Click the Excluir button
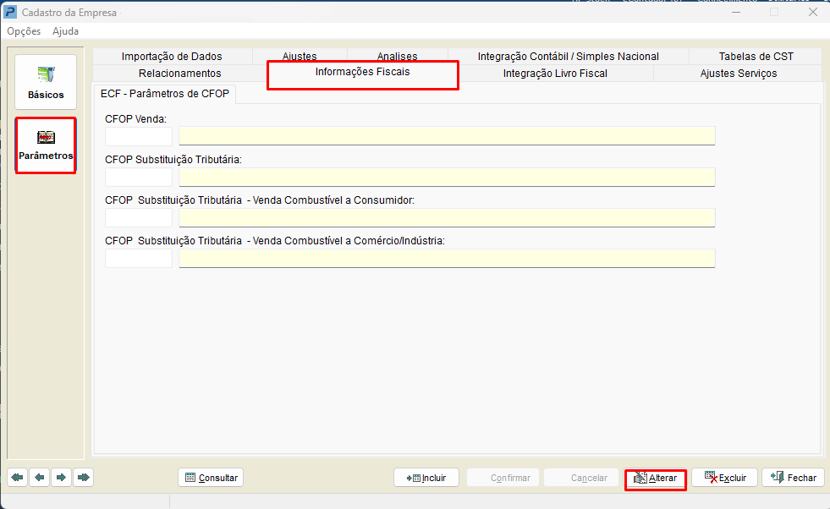830x509 pixels. (x=724, y=477)
